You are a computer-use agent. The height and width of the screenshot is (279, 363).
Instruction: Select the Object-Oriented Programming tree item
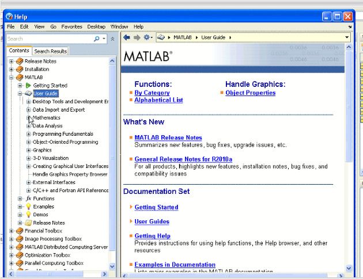click(x=65, y=142)
